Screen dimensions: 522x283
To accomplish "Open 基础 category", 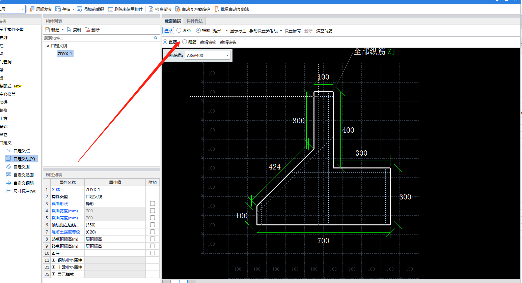I will tap(4, 126).
